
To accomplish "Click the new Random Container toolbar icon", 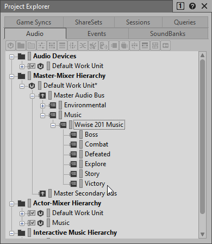I will pos(52,45).
